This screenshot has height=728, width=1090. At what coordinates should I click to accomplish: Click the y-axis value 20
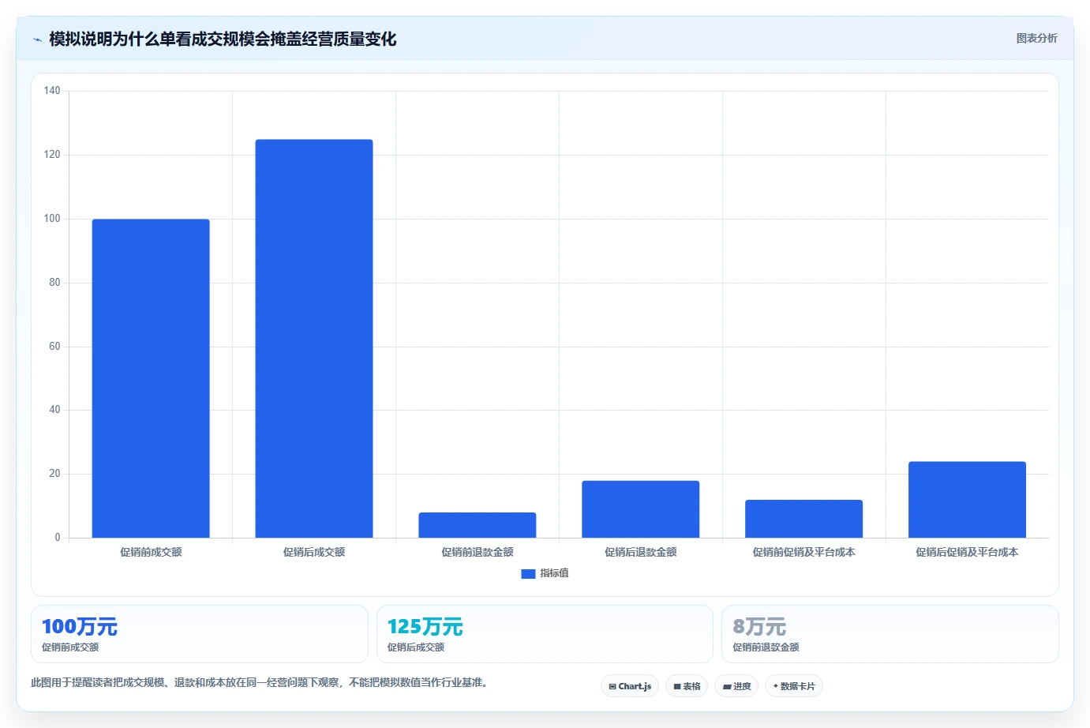[x=54, y=474]
